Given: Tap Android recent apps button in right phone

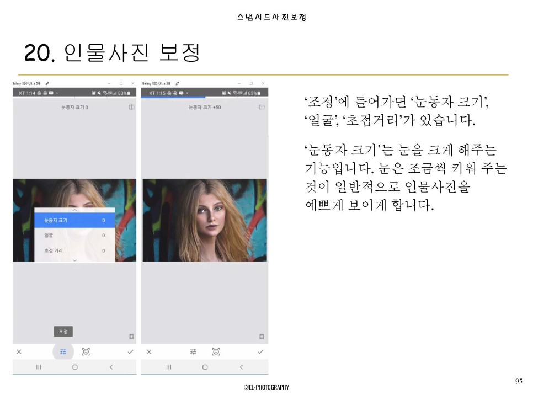Looking at the screenshot, I should point(169,367).
